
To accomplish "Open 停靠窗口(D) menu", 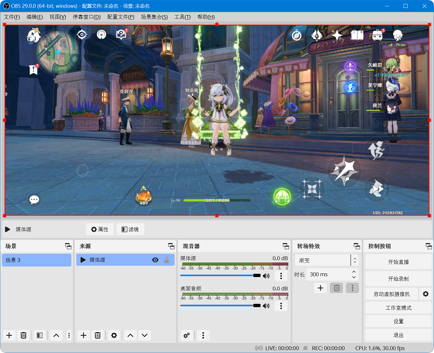I will click(x=87, y=17).
